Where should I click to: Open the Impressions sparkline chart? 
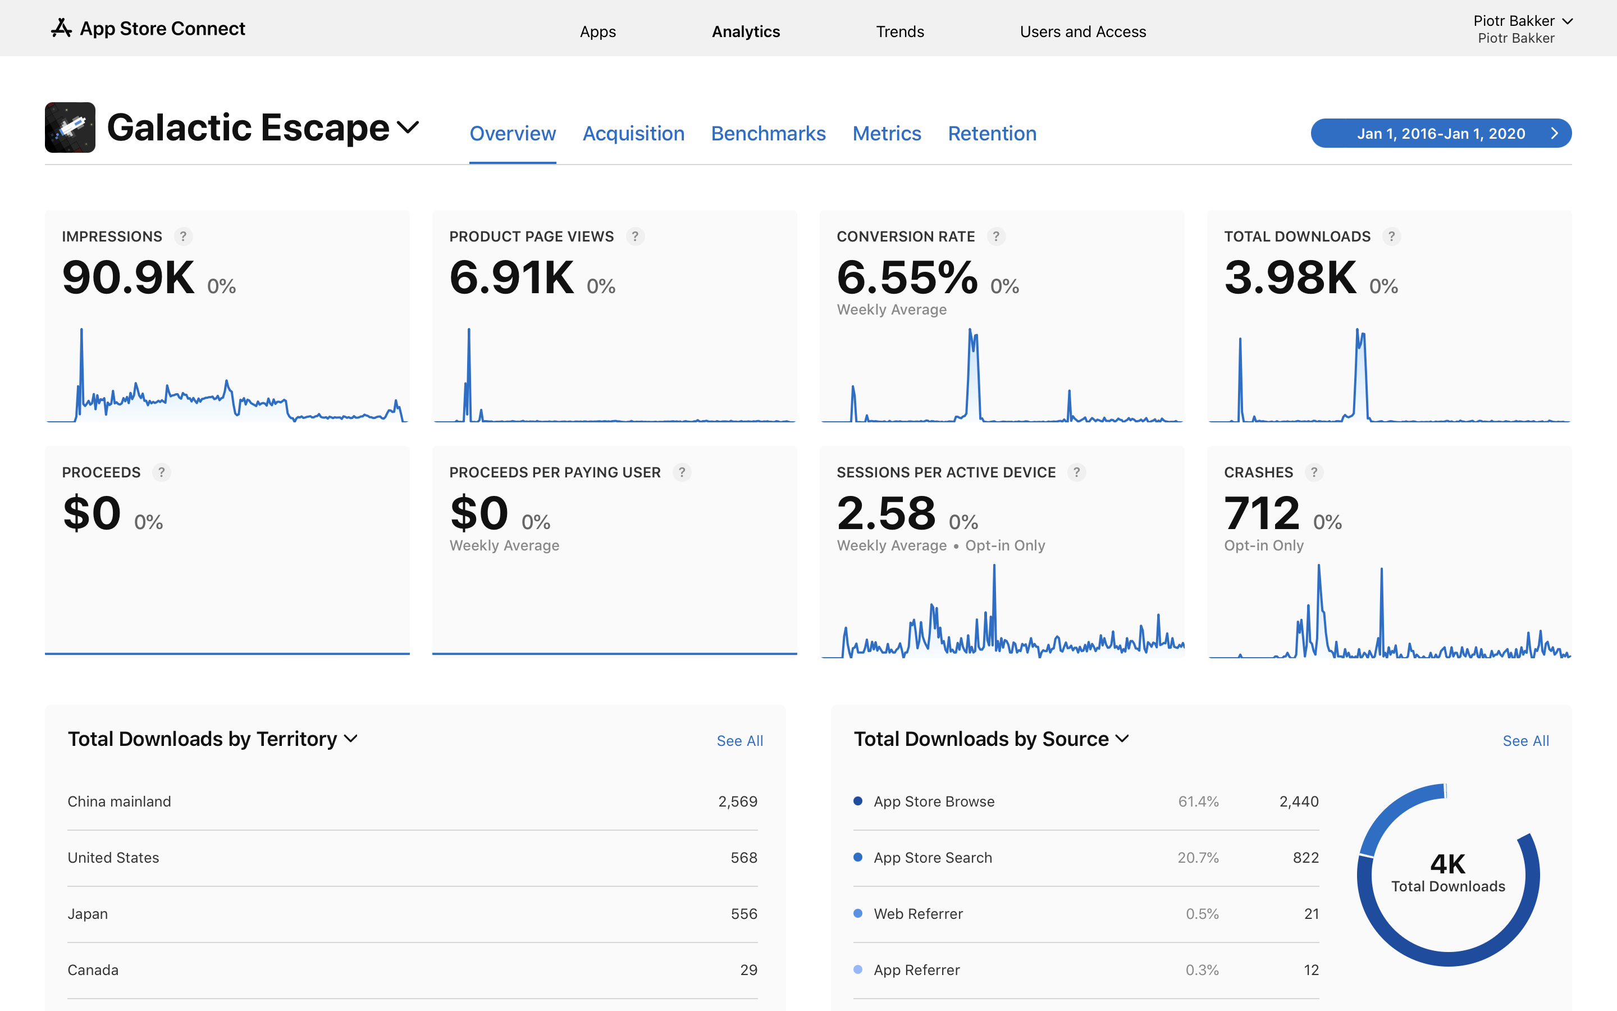click(x=227, y=375)
